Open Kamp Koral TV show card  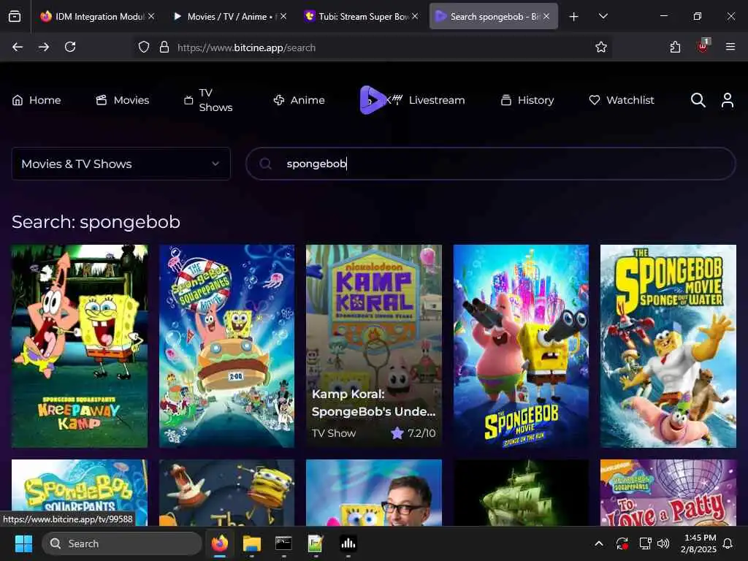tap(374, 346)
